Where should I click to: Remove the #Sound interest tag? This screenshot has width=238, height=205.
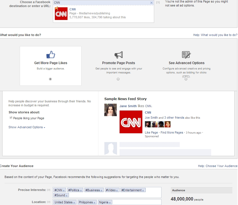[x=66, y=195]
